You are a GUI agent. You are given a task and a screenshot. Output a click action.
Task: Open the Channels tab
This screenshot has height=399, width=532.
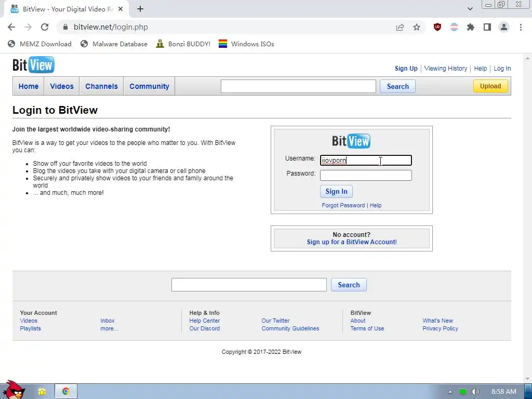click(101, 86)
